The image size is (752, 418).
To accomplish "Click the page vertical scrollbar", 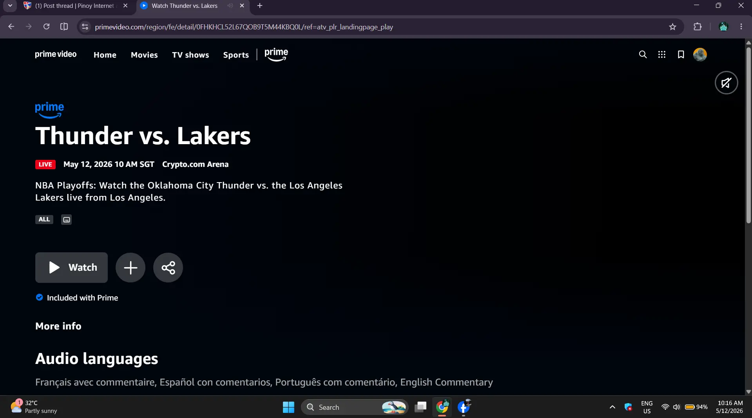I will point(748,135).
